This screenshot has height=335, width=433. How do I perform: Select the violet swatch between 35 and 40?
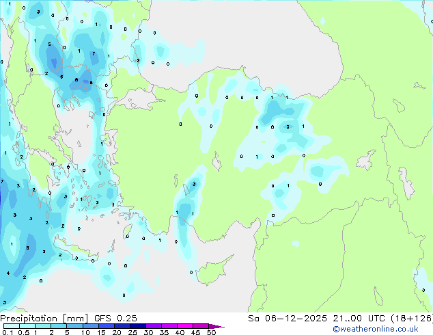coord(169,326)
